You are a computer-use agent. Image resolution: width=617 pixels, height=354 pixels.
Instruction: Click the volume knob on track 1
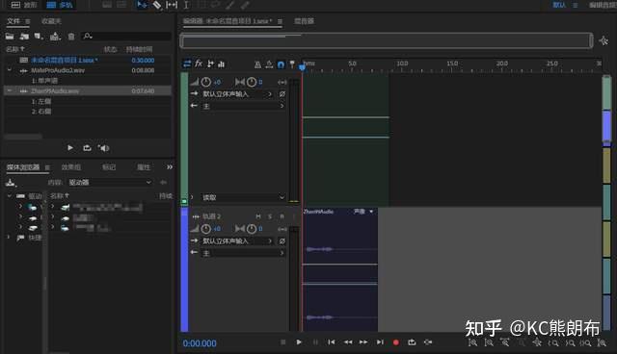[x=205, y=82]
